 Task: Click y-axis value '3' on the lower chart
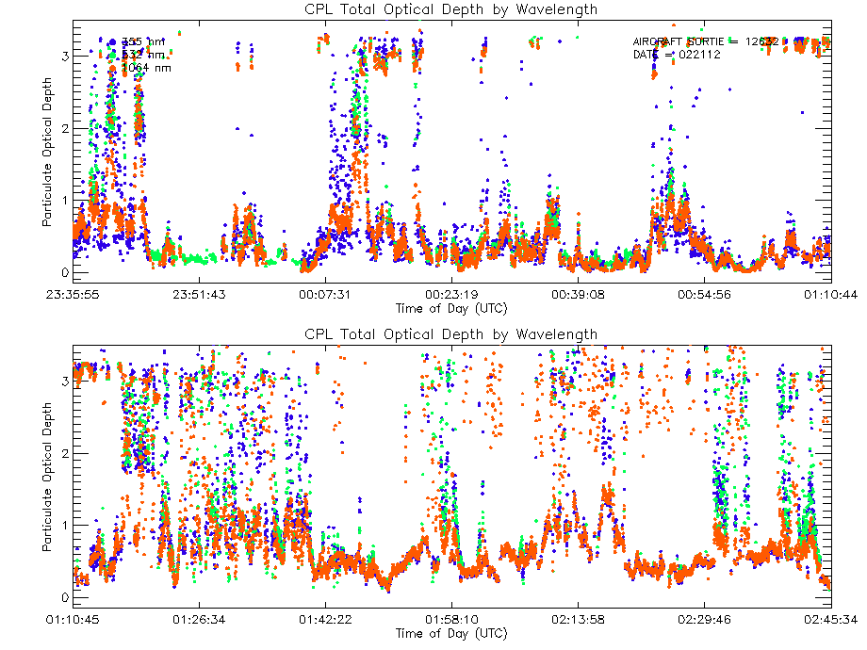[x=65, y=382]
